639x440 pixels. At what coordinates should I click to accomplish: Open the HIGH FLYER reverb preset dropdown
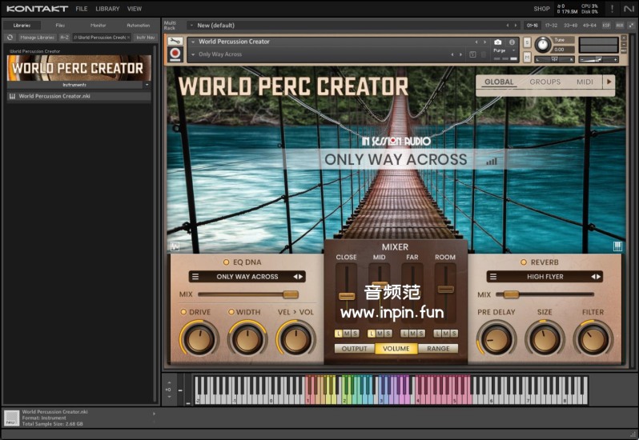545,277
